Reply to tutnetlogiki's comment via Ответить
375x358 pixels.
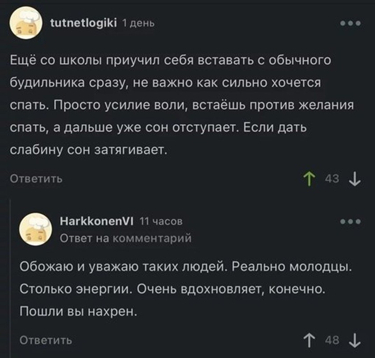coord(36,179)
